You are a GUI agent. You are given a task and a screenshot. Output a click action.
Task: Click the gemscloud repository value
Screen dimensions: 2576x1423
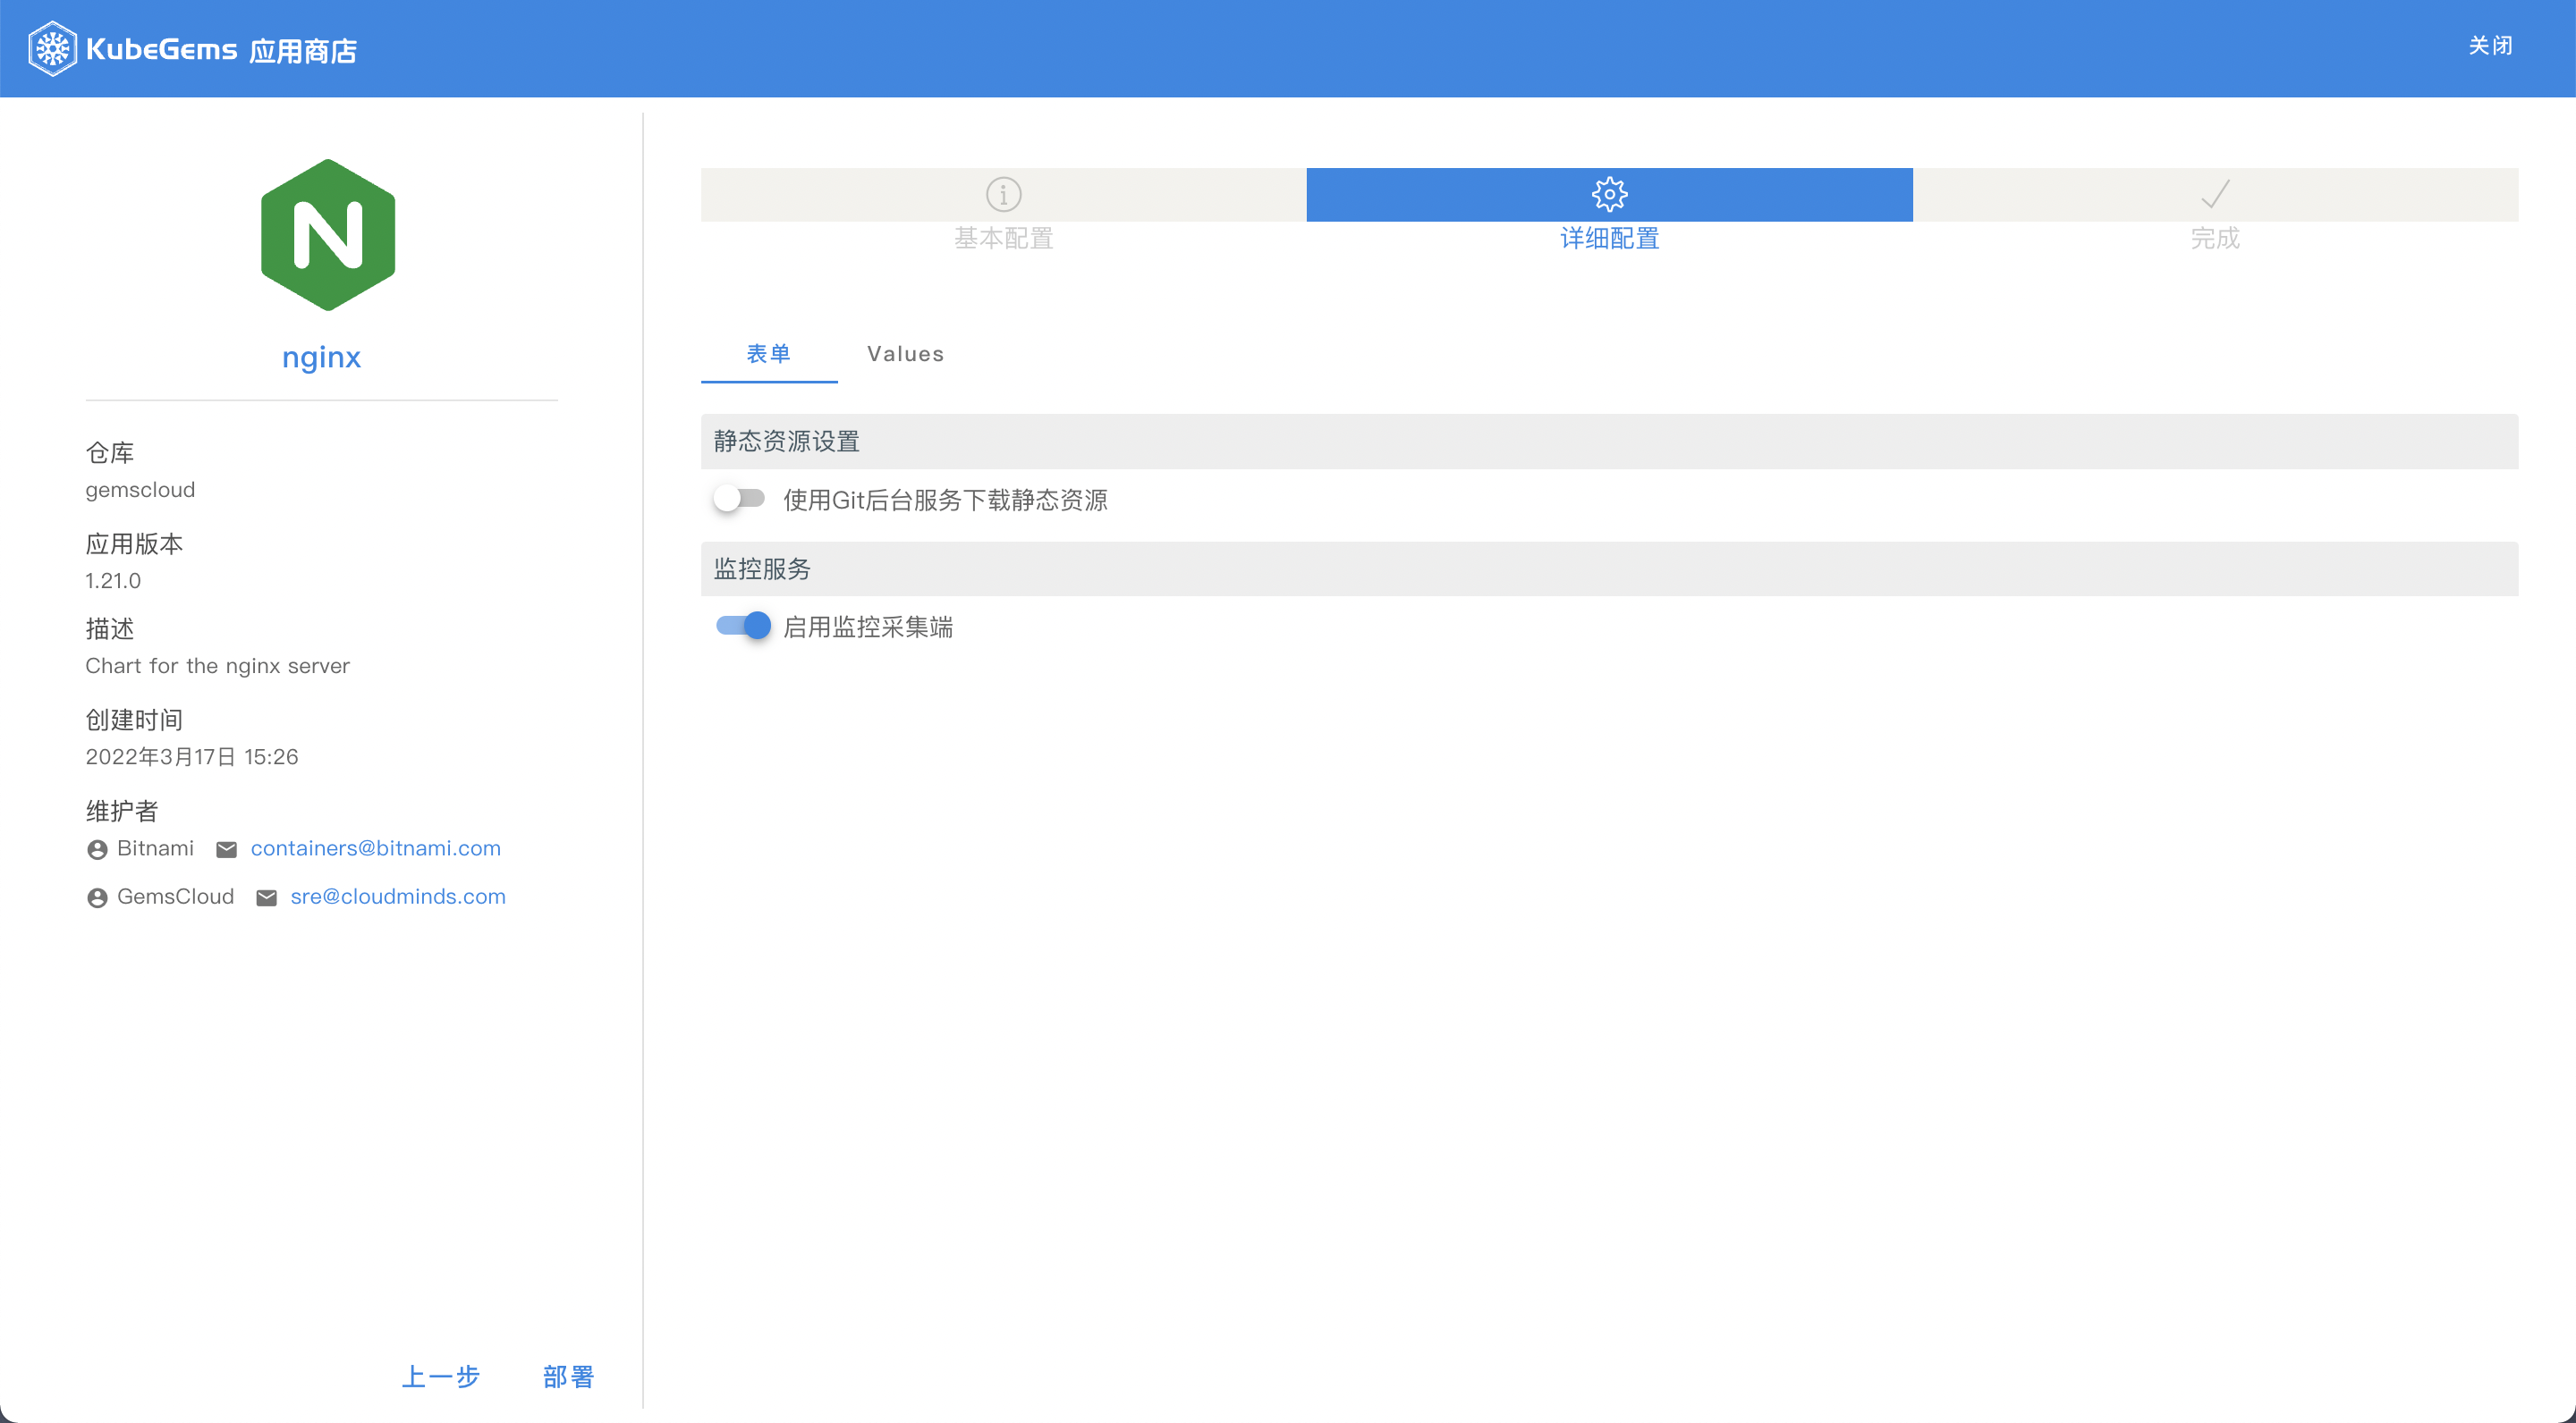140,490
